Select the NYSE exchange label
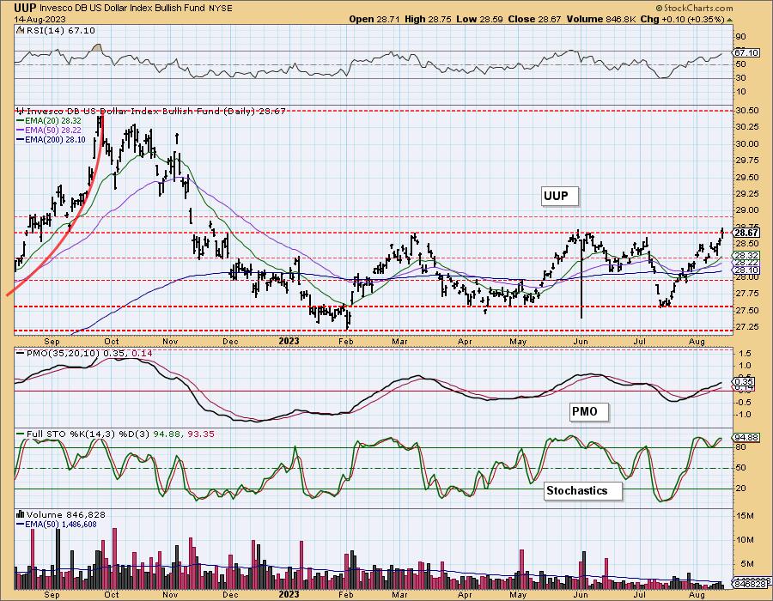773x601 pixels. [x=222, y=9]
